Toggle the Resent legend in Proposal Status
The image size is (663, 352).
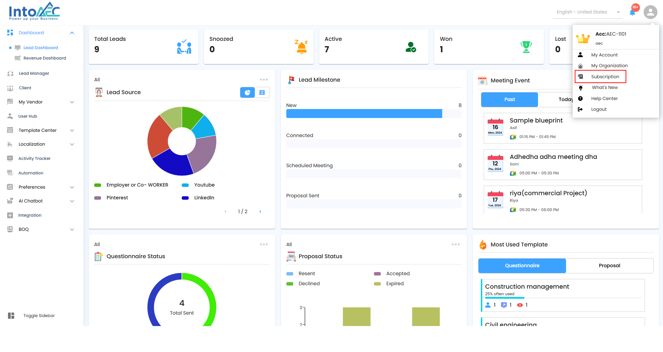pyautogui.click(x=301, y=274)
